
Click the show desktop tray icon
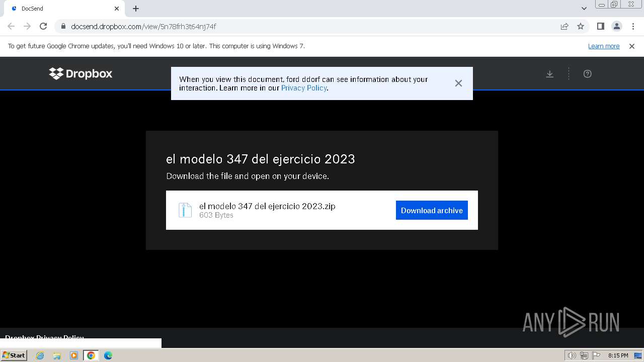(x=638, y=355)
